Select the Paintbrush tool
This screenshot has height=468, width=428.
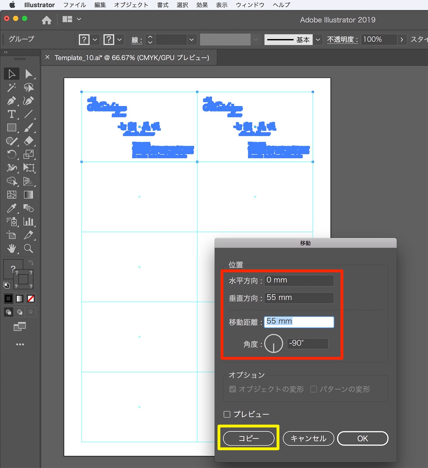pyautogui.click(x=29, y=127)
